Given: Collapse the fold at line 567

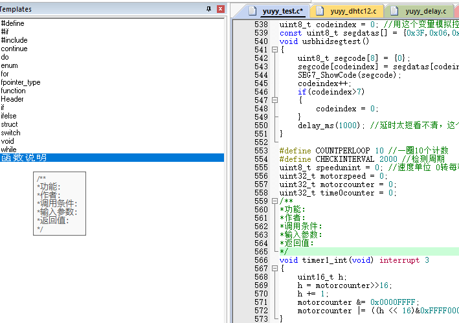Looking at the screenshot, I should click(274, 269).
